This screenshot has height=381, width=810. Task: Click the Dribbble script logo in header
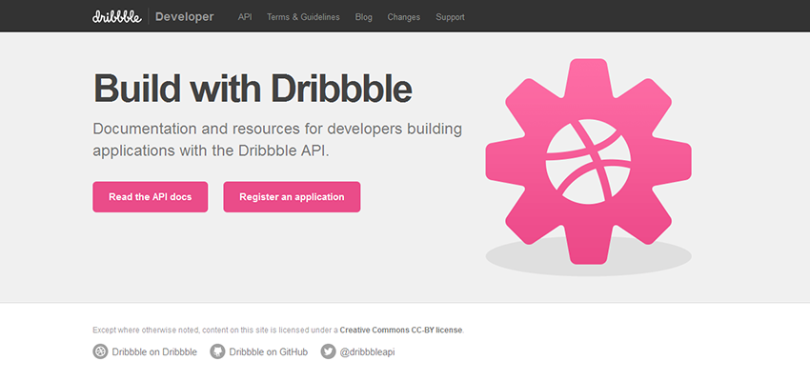click(117, 16)
